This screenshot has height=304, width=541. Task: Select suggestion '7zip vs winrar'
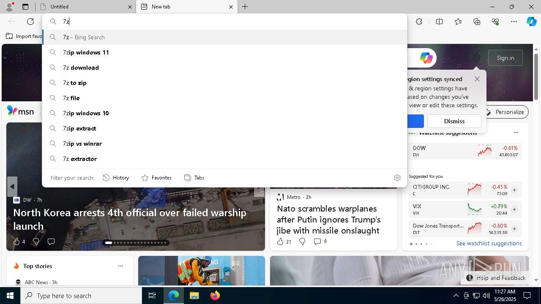coord(224,144)
